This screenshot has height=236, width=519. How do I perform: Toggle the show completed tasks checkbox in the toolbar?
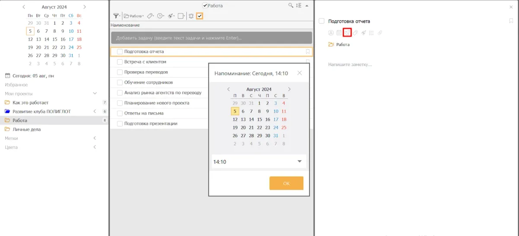point(199,16)
